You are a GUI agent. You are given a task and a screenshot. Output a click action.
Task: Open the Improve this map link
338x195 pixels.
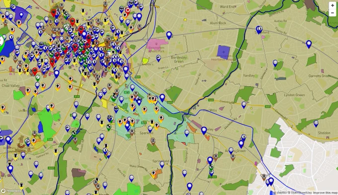coord(325,193)
